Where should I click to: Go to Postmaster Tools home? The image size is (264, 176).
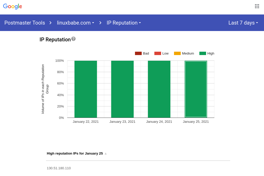[x=25, y=23]
